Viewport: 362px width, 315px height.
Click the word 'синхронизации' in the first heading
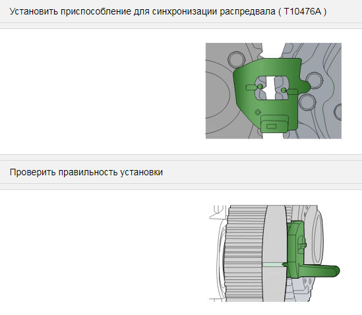[185, 12]
